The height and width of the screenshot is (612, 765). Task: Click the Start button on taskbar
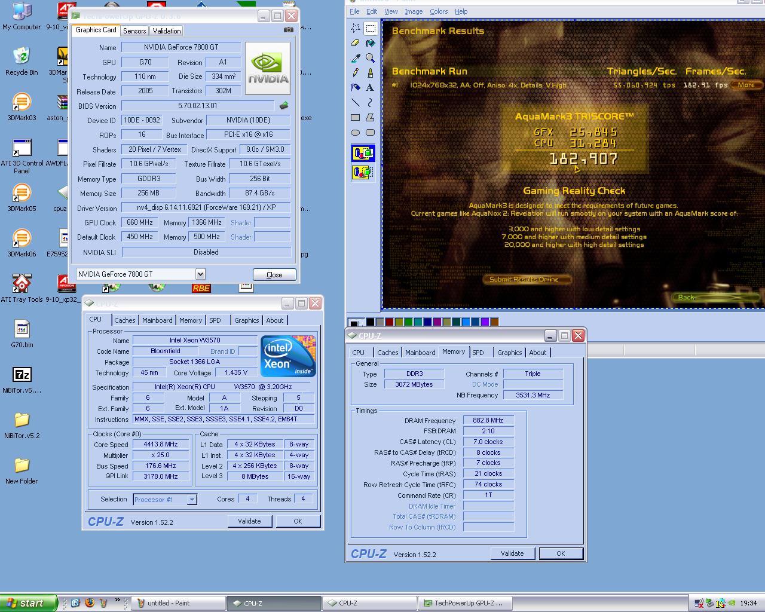[29, 603]
